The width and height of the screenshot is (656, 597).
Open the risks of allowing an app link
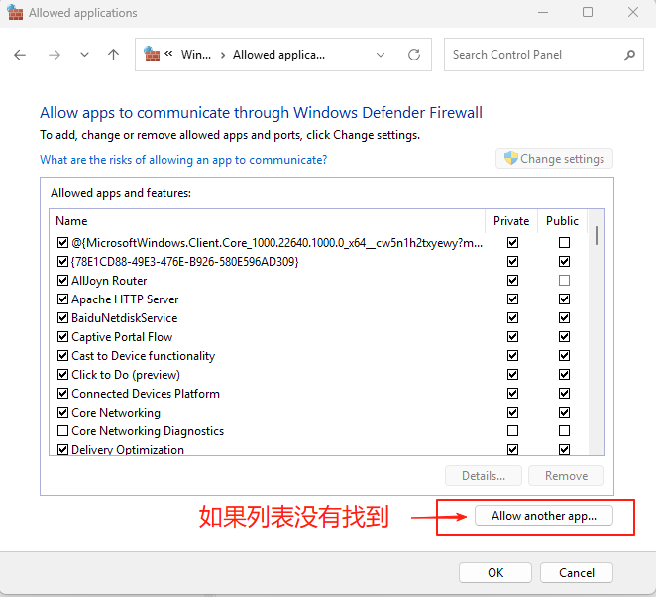[183, 160]
